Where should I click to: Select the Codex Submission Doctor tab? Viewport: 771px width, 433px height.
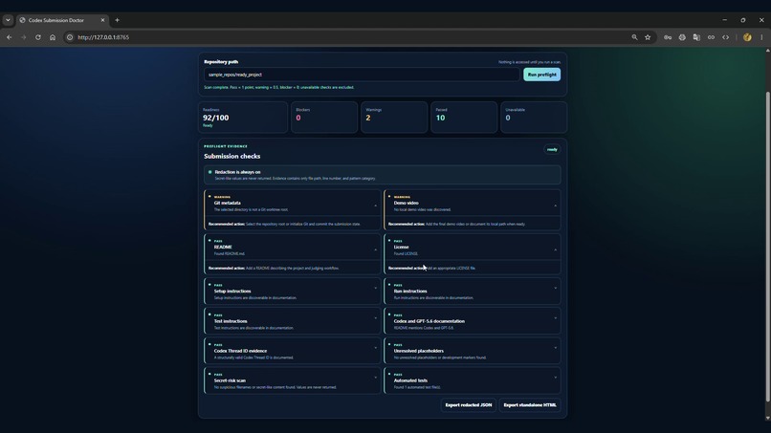tap(61, 20)
